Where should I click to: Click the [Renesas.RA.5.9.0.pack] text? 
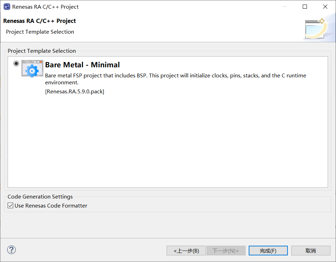(x=74, y=92)
